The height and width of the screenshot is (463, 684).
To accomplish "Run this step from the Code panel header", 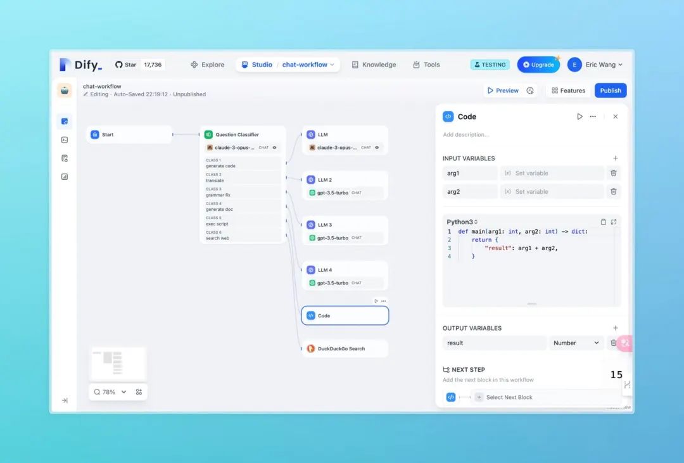I will [579, 117].
